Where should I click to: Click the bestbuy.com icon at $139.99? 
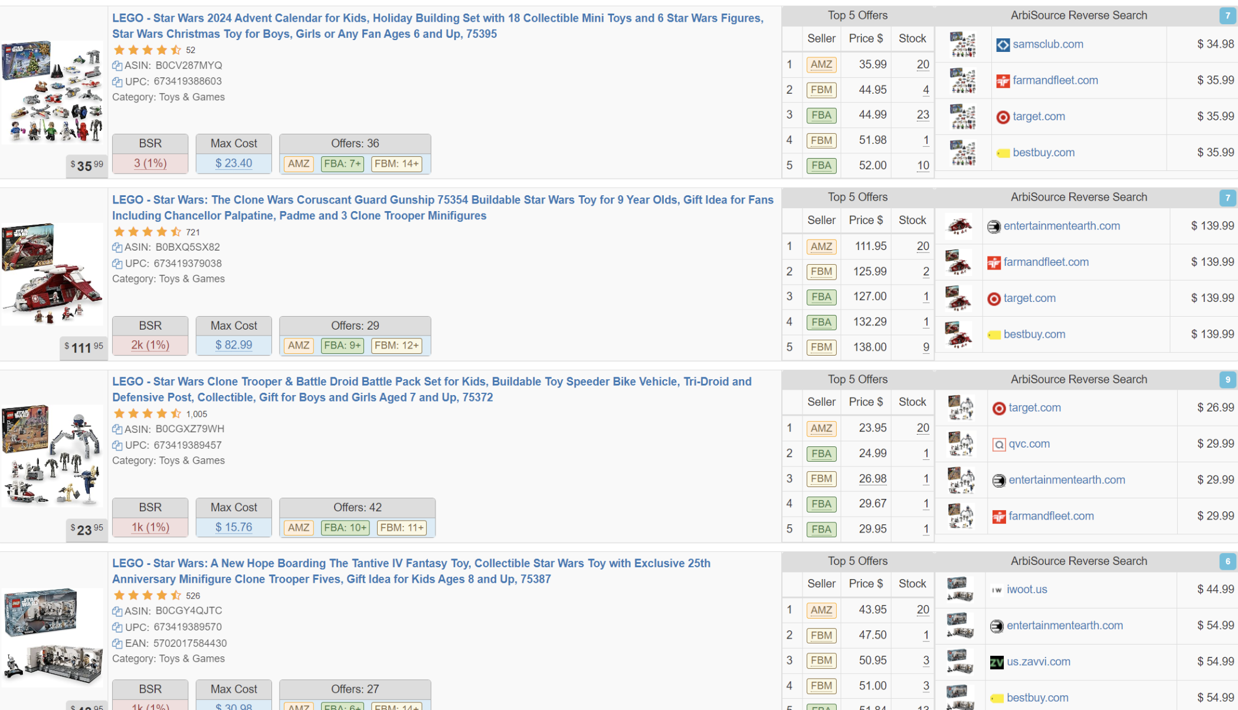[994, 335]
